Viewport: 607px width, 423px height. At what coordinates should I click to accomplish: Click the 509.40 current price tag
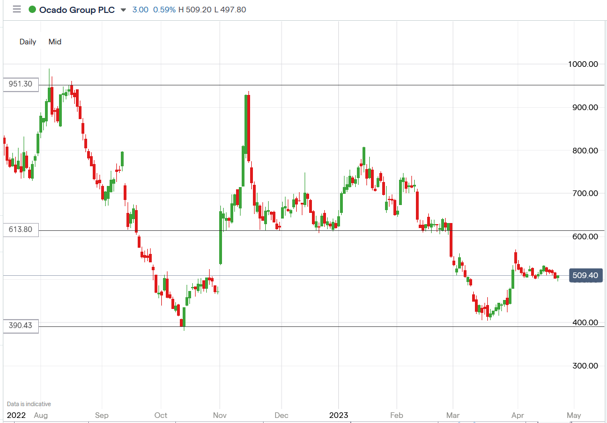pos(586,275)
